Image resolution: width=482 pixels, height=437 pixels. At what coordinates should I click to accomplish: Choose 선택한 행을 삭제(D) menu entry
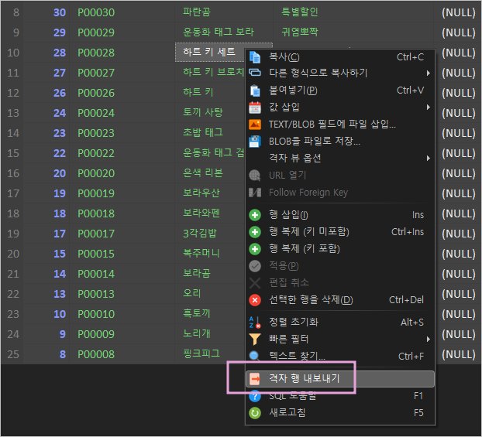(340, 300)
